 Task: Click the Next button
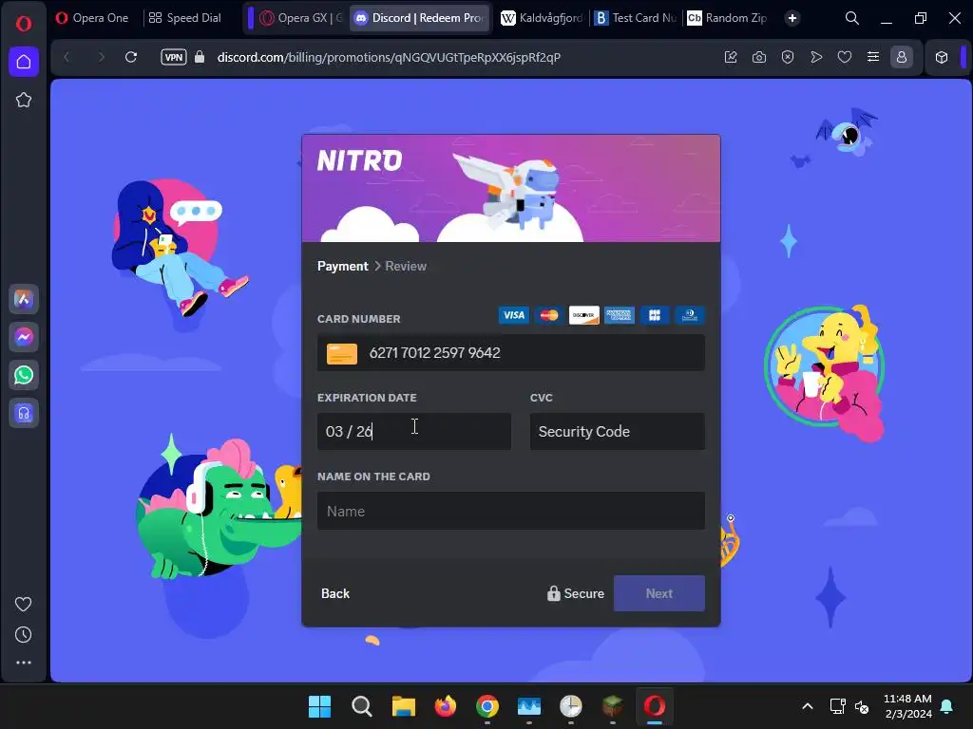point(659,593)
